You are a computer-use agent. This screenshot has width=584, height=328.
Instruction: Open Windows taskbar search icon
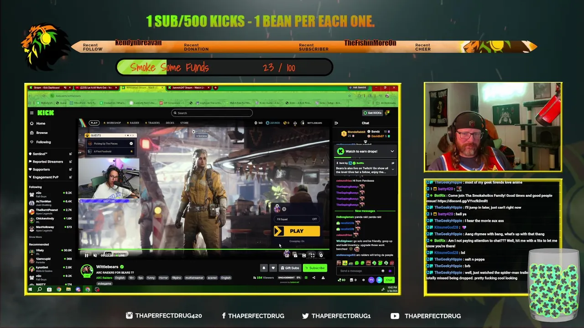coord(40,289)
